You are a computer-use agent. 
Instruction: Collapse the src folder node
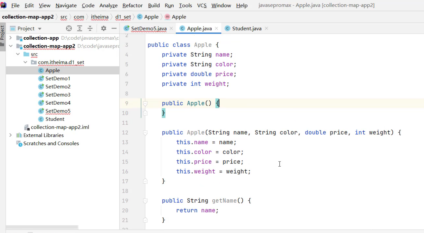point(18,54)
